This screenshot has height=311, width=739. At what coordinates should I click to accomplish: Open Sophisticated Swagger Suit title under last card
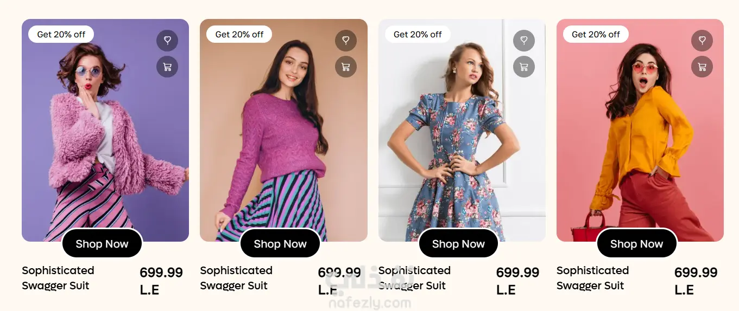[592, 278]
